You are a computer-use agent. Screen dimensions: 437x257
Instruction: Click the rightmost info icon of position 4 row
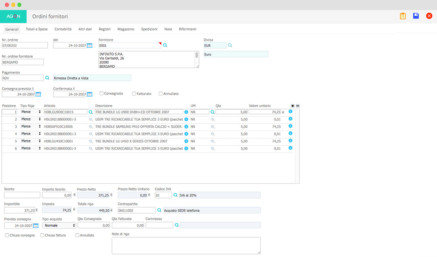click(x=291, y=133)
